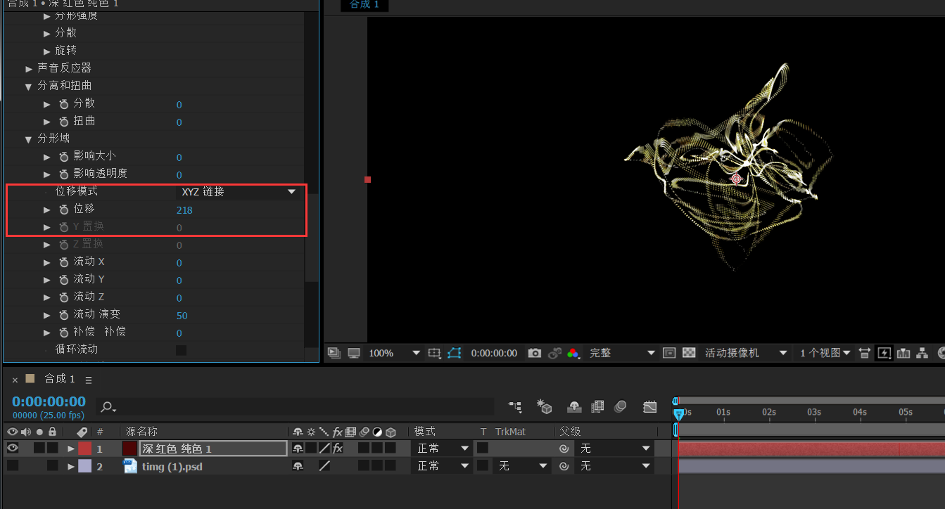Image resolution: width=945 pixels, height=509 pixels.
Task: Hide the 深红色 纯色 1 layer eye
Action: [13, 448]
